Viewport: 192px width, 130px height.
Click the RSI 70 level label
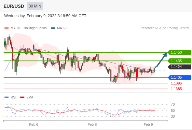173,104
